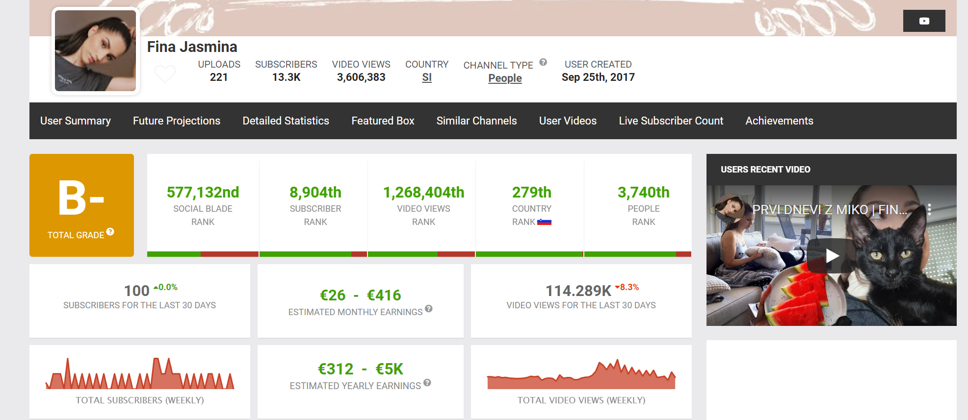The image size is (968, 420).
Task: Switch to Detailed Statistics tab
Action: pyautogui.click(x=286, y=121)
